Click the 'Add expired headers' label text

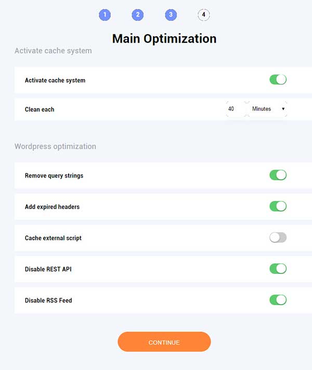[52, 207]
